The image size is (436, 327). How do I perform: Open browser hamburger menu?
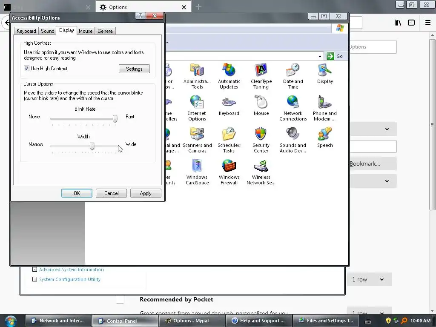coord(427,23)
